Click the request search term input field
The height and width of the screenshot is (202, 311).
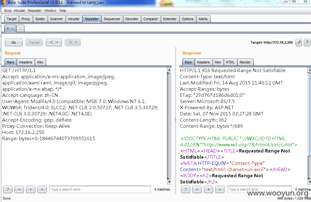point(100,189)
